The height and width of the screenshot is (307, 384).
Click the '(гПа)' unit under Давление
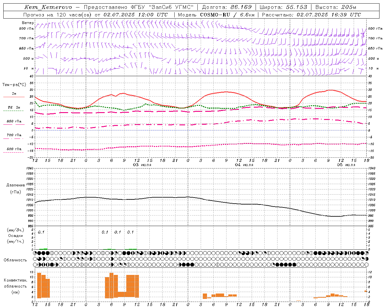tap(16, 192)
